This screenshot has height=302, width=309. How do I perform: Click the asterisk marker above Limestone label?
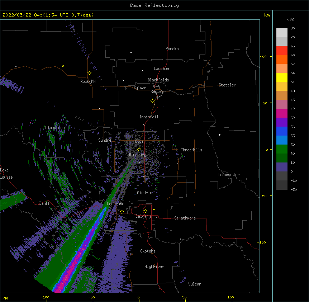pyautogui.click(x=55, y=124)
